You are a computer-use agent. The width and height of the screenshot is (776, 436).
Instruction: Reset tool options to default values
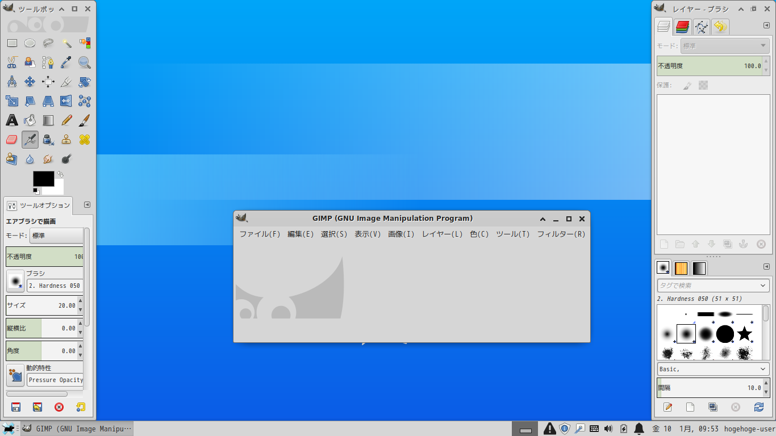pyautogui.click(x=80, y=407)
